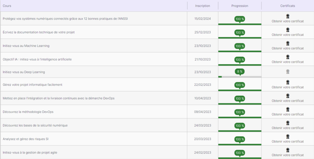Viewport: 314px width, 159px height.
Task: Click certificate badge icon for ANSSI course
Action: click(288, 17)
